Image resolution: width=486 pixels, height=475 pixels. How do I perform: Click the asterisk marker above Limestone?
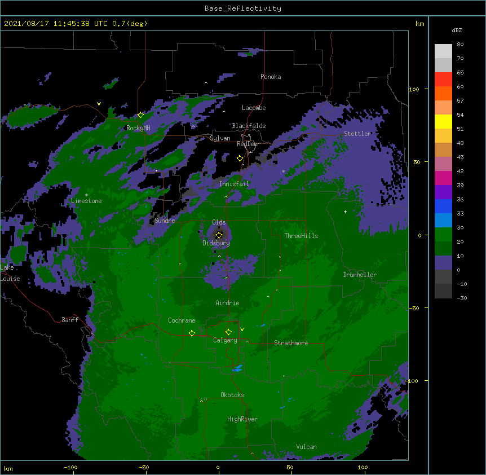(86, 195)
